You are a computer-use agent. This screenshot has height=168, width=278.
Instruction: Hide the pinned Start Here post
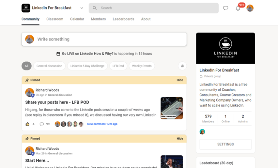180,139
